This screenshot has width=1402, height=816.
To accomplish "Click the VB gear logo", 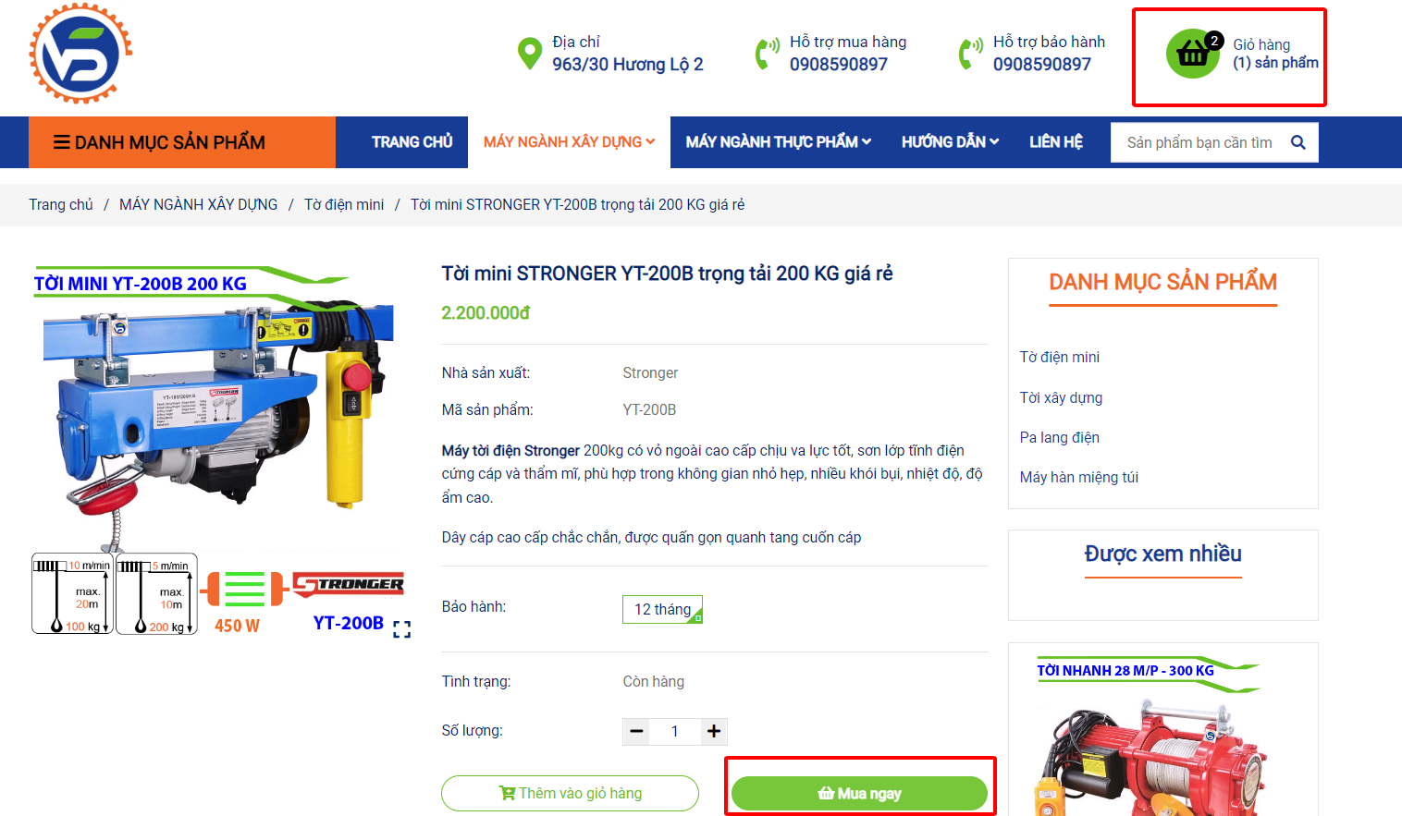I will pos(80,54).
